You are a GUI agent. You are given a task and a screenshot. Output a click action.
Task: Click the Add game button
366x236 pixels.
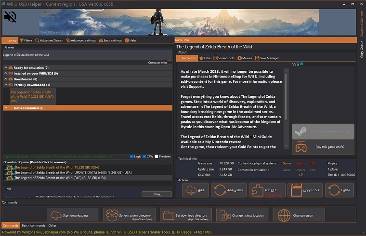pos(196,190)
